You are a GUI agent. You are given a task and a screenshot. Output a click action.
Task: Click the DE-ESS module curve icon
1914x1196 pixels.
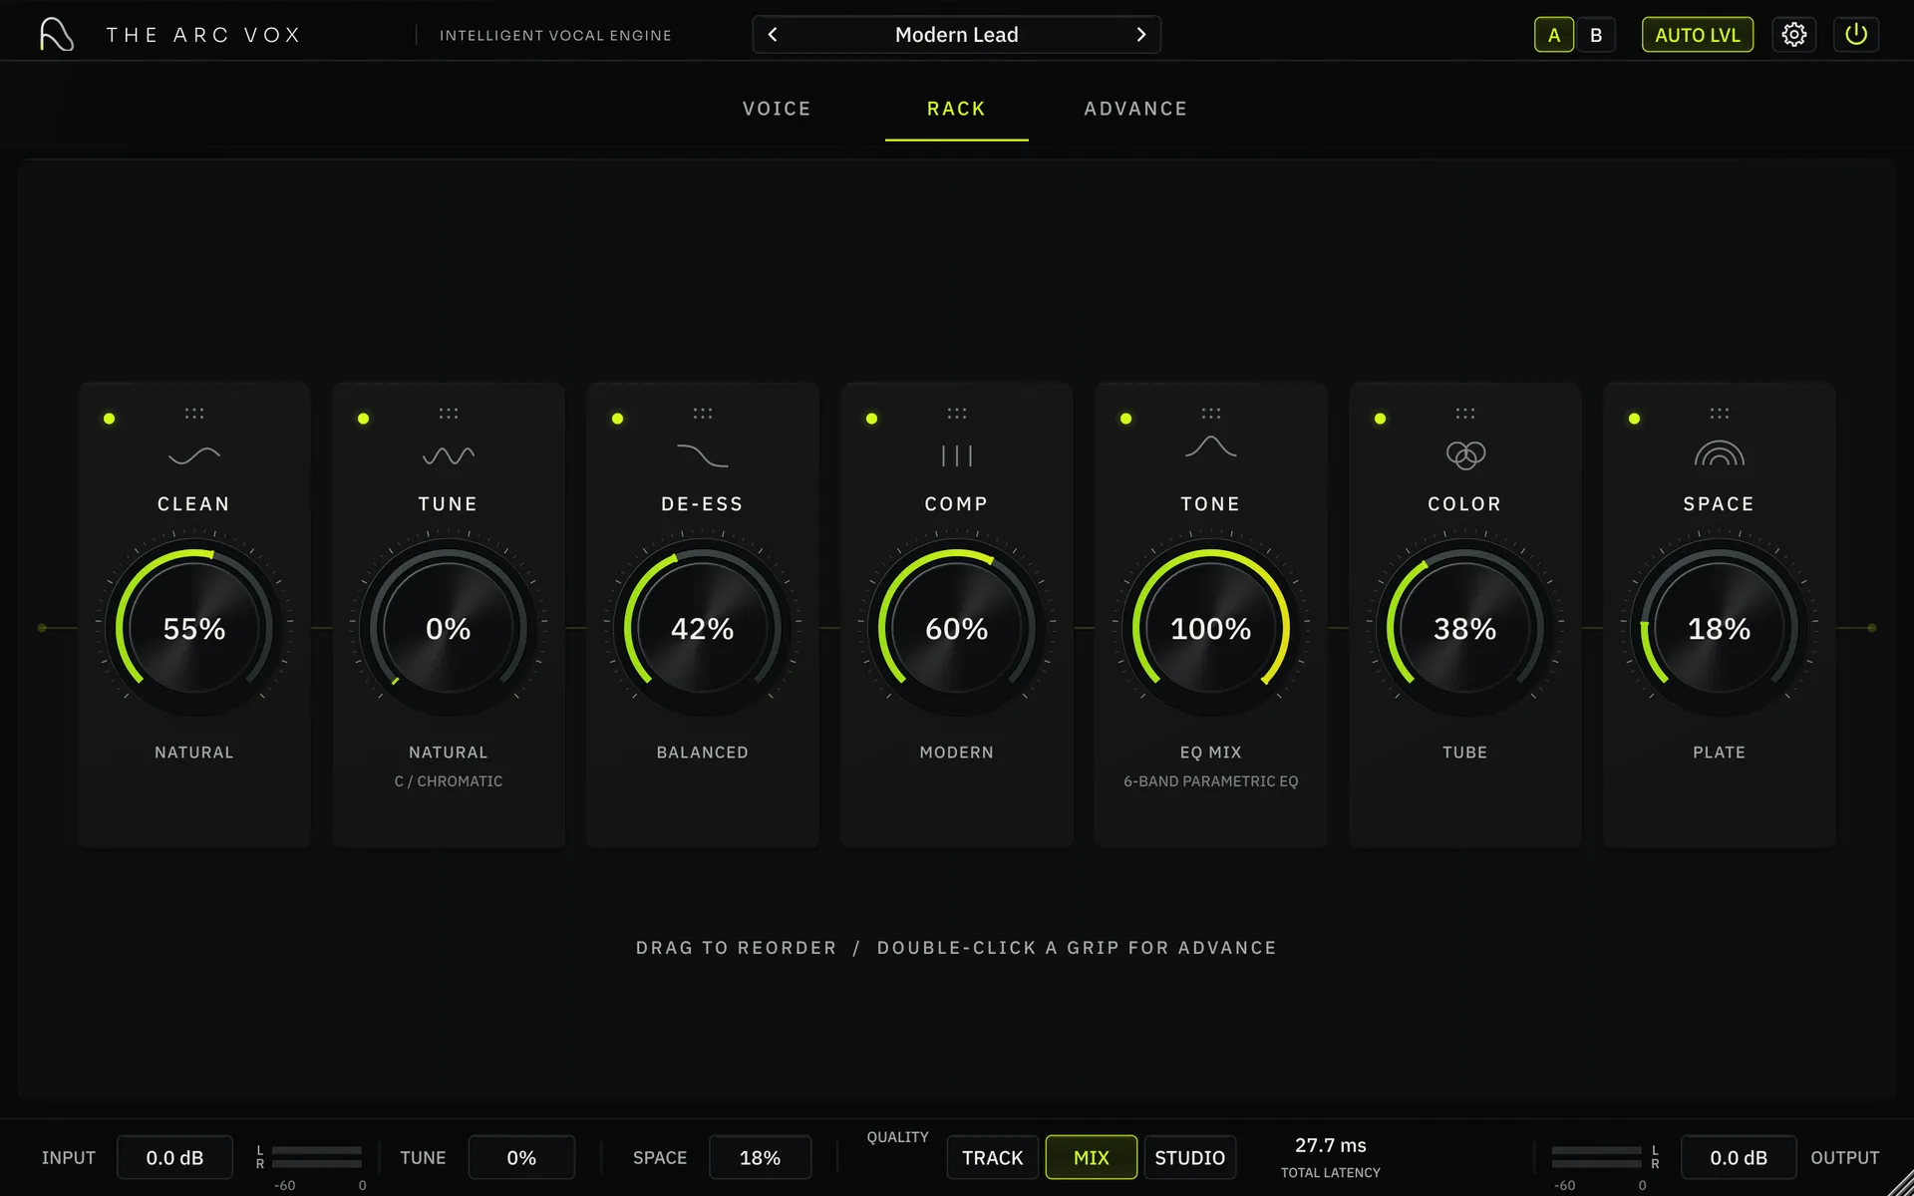pos(703,455)
